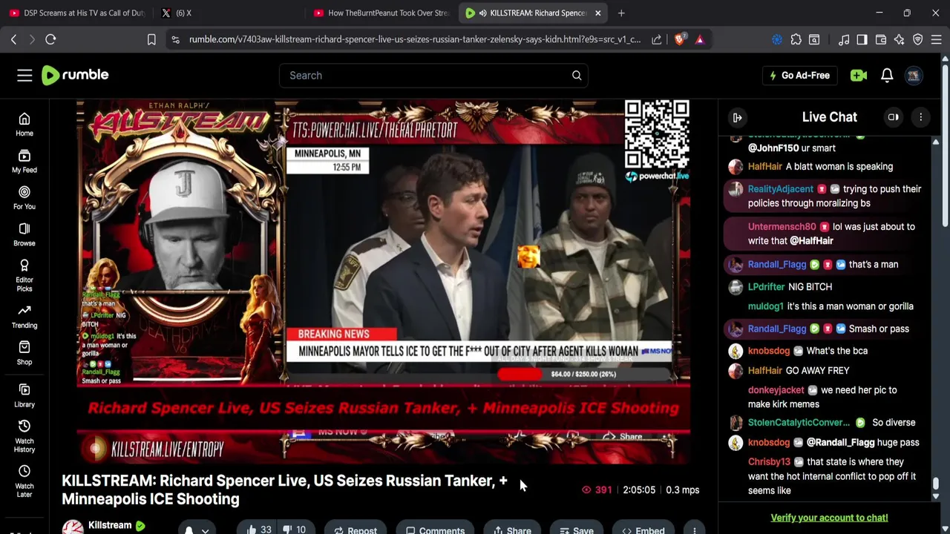Open notifications bell

tap(887, 75)
